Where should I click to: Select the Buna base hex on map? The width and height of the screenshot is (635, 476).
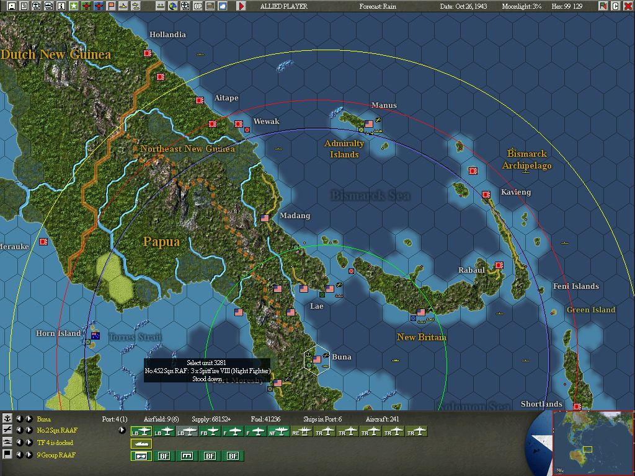pyautogui.click(x=317, y=359)
